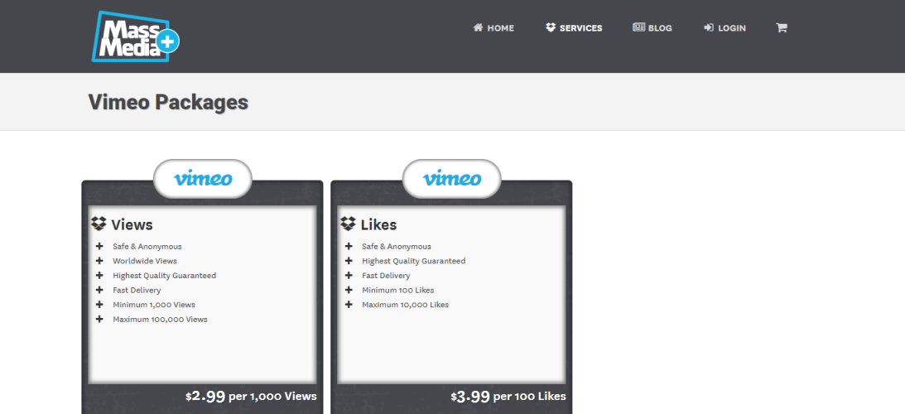Open the Services menu
905x414 pixels.
click(574, 27)
